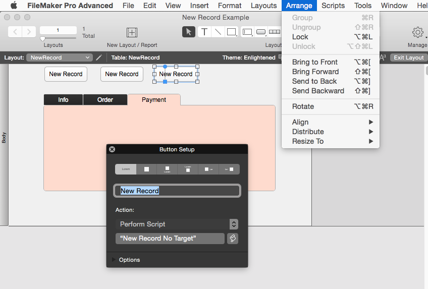The width and height of the screenshot is (428, 289).
Task: Click the Exit Layout button
Action: pos(409,57)
